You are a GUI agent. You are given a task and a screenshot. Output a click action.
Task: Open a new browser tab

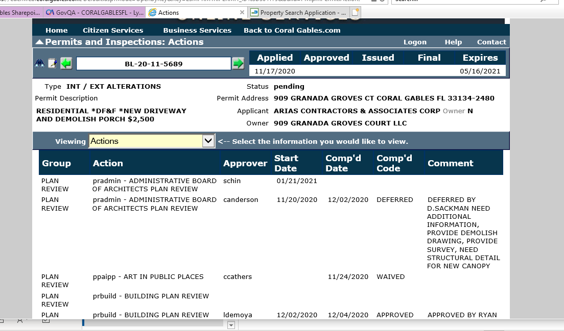356,13
